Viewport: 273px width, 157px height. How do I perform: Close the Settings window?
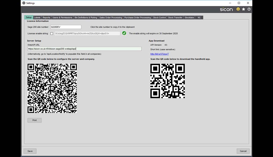point(248,3)
